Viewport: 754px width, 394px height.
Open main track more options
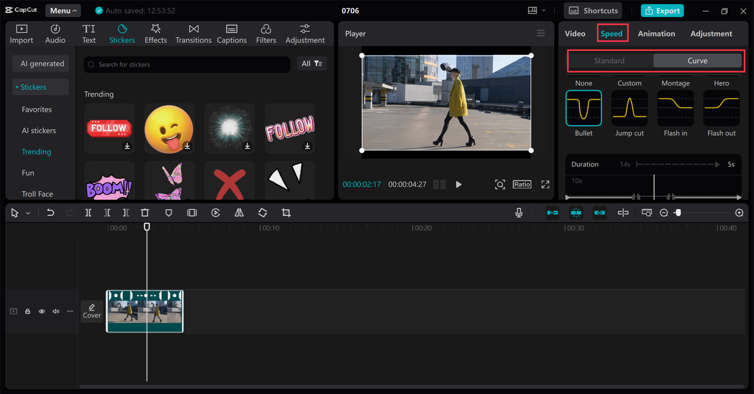[x=70, y=312]
